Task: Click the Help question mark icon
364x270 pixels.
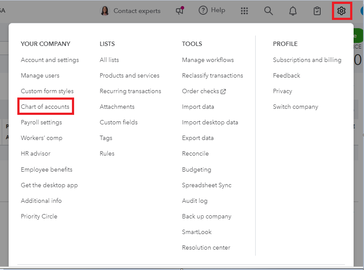Action: [x=203, y=11]
